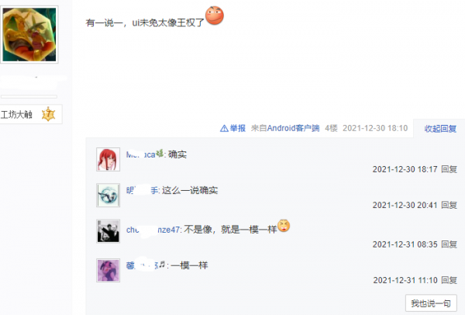Viewport: 465px width, 315px height.
Task: Open the red-haired commenter's avatar
Action: tap(108, 159)
